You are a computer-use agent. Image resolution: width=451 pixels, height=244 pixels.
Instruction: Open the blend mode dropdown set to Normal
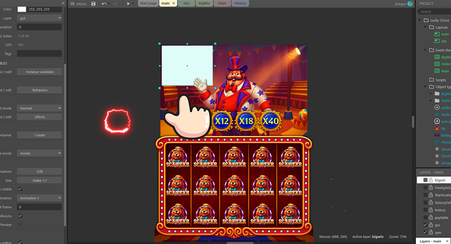[39, 108]
